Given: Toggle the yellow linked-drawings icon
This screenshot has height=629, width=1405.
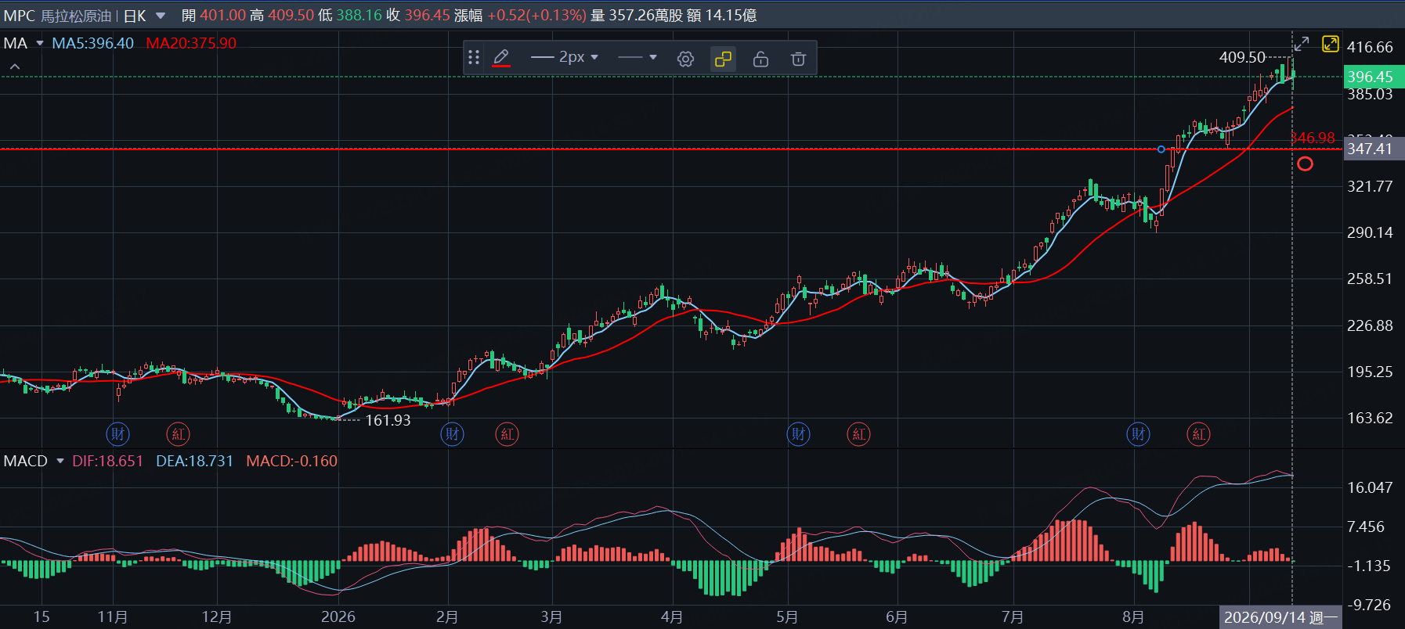Looking at the screenshot, I should pos(723,59).
